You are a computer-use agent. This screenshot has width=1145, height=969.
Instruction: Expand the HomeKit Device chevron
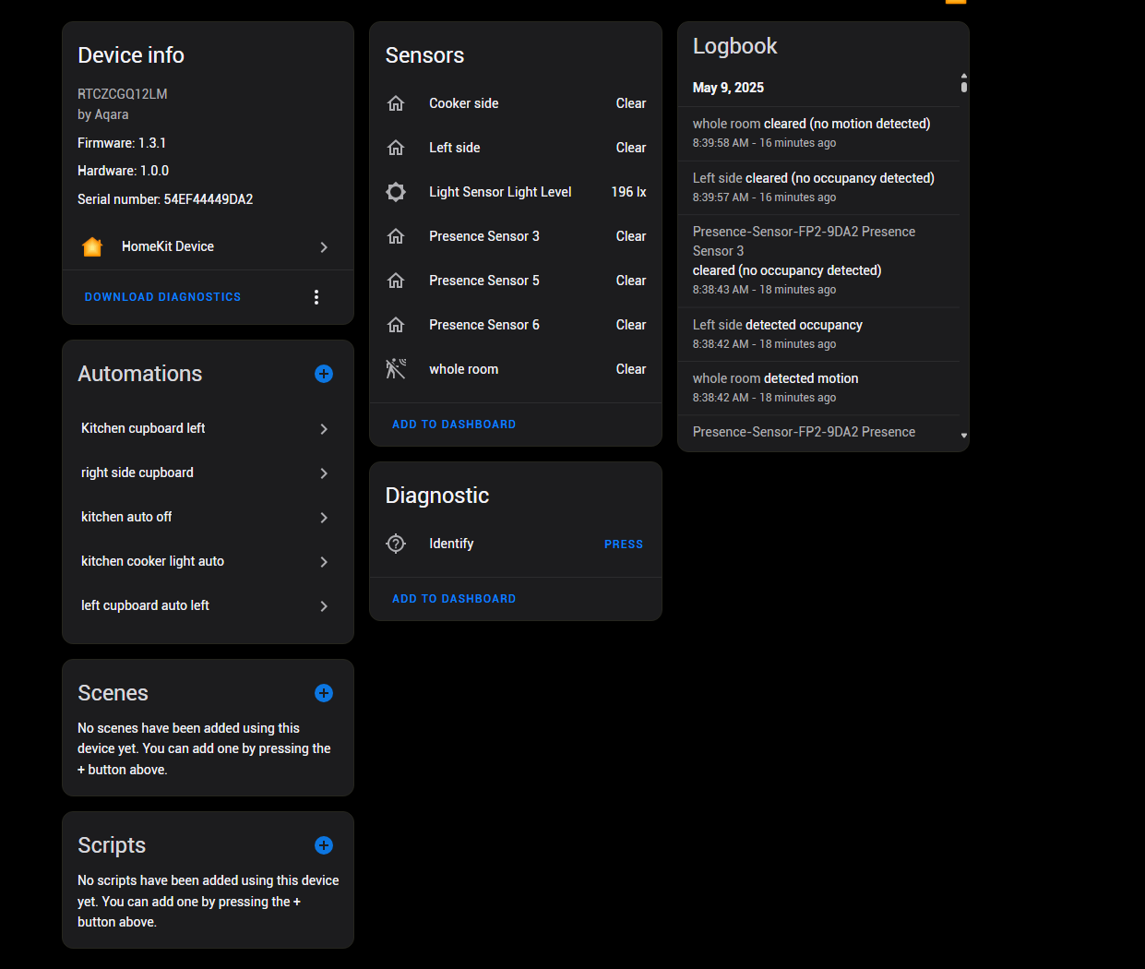(324, 247)
